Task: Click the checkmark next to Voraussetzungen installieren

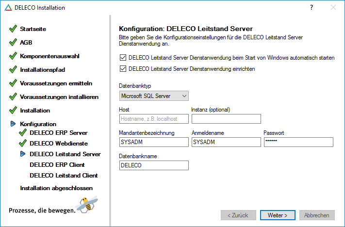Action: point(13,97)
